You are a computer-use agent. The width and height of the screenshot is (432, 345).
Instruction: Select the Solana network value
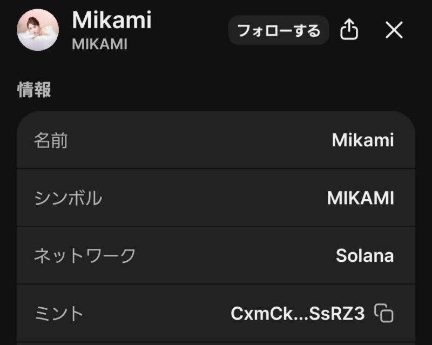coord(364,255)
